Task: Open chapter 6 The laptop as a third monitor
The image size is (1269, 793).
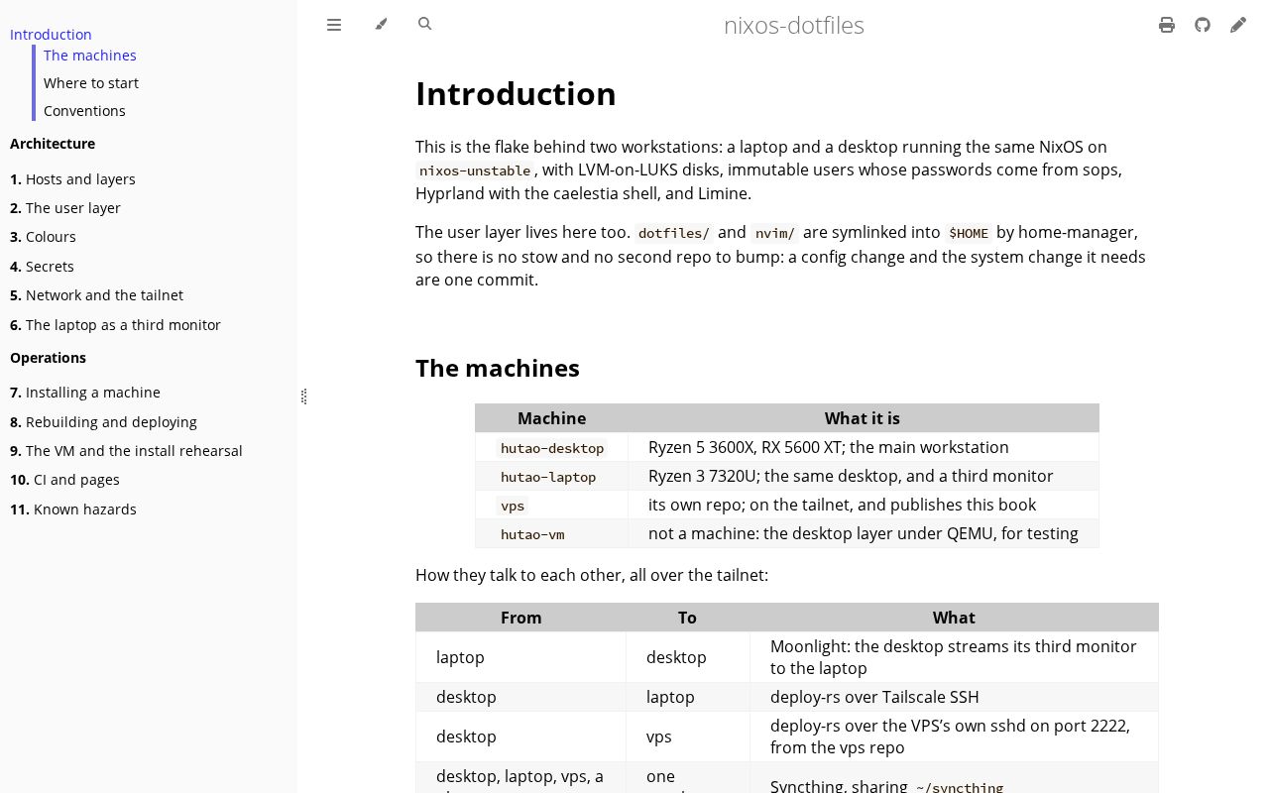Action: (115, 325)
